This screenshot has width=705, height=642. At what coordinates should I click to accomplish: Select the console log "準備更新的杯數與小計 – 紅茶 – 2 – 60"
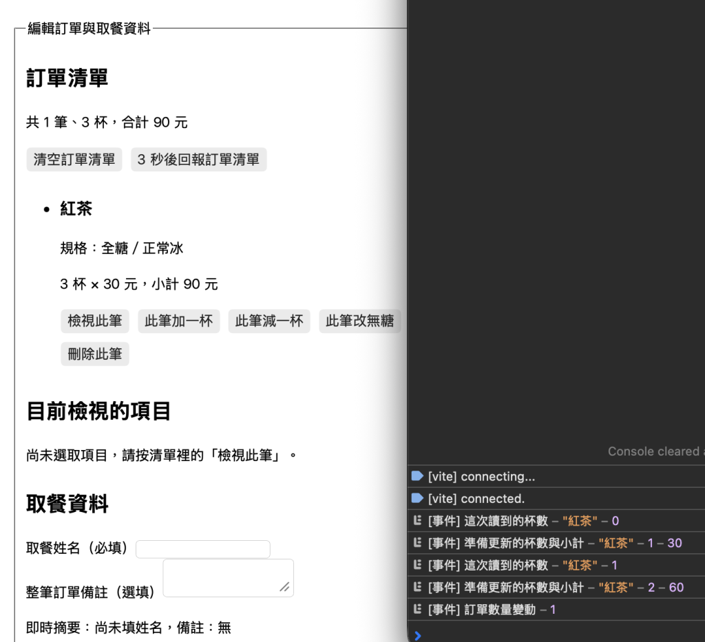556,587
